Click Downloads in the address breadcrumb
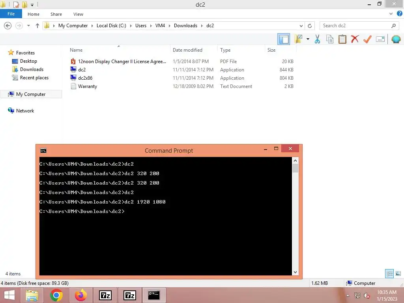This screenshot has height=303, width=404. [185, 26]
